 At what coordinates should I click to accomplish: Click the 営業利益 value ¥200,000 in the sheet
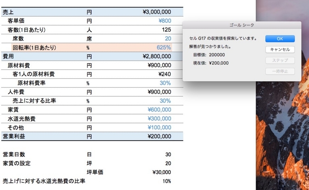coord(159,136)
